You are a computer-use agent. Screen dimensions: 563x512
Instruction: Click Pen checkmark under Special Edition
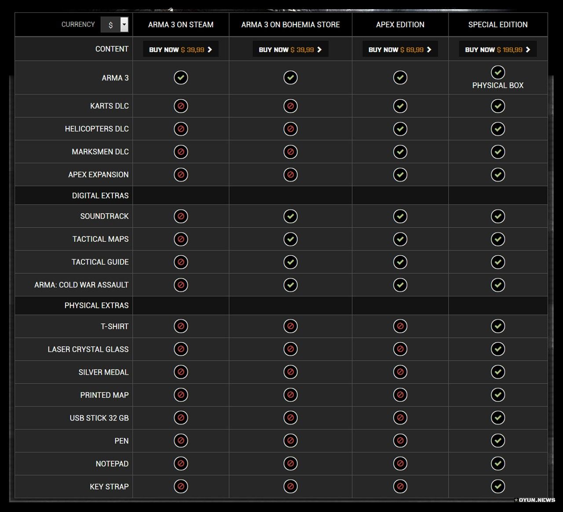click(498, 440)
